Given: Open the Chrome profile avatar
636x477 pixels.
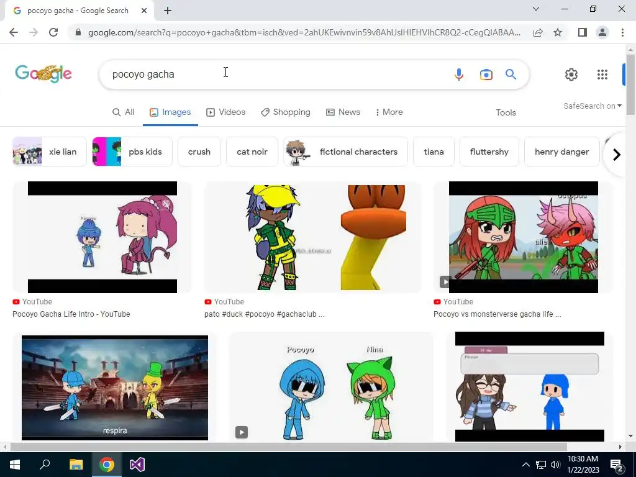Looking at the screenshot, I should (x=602, y=32).
